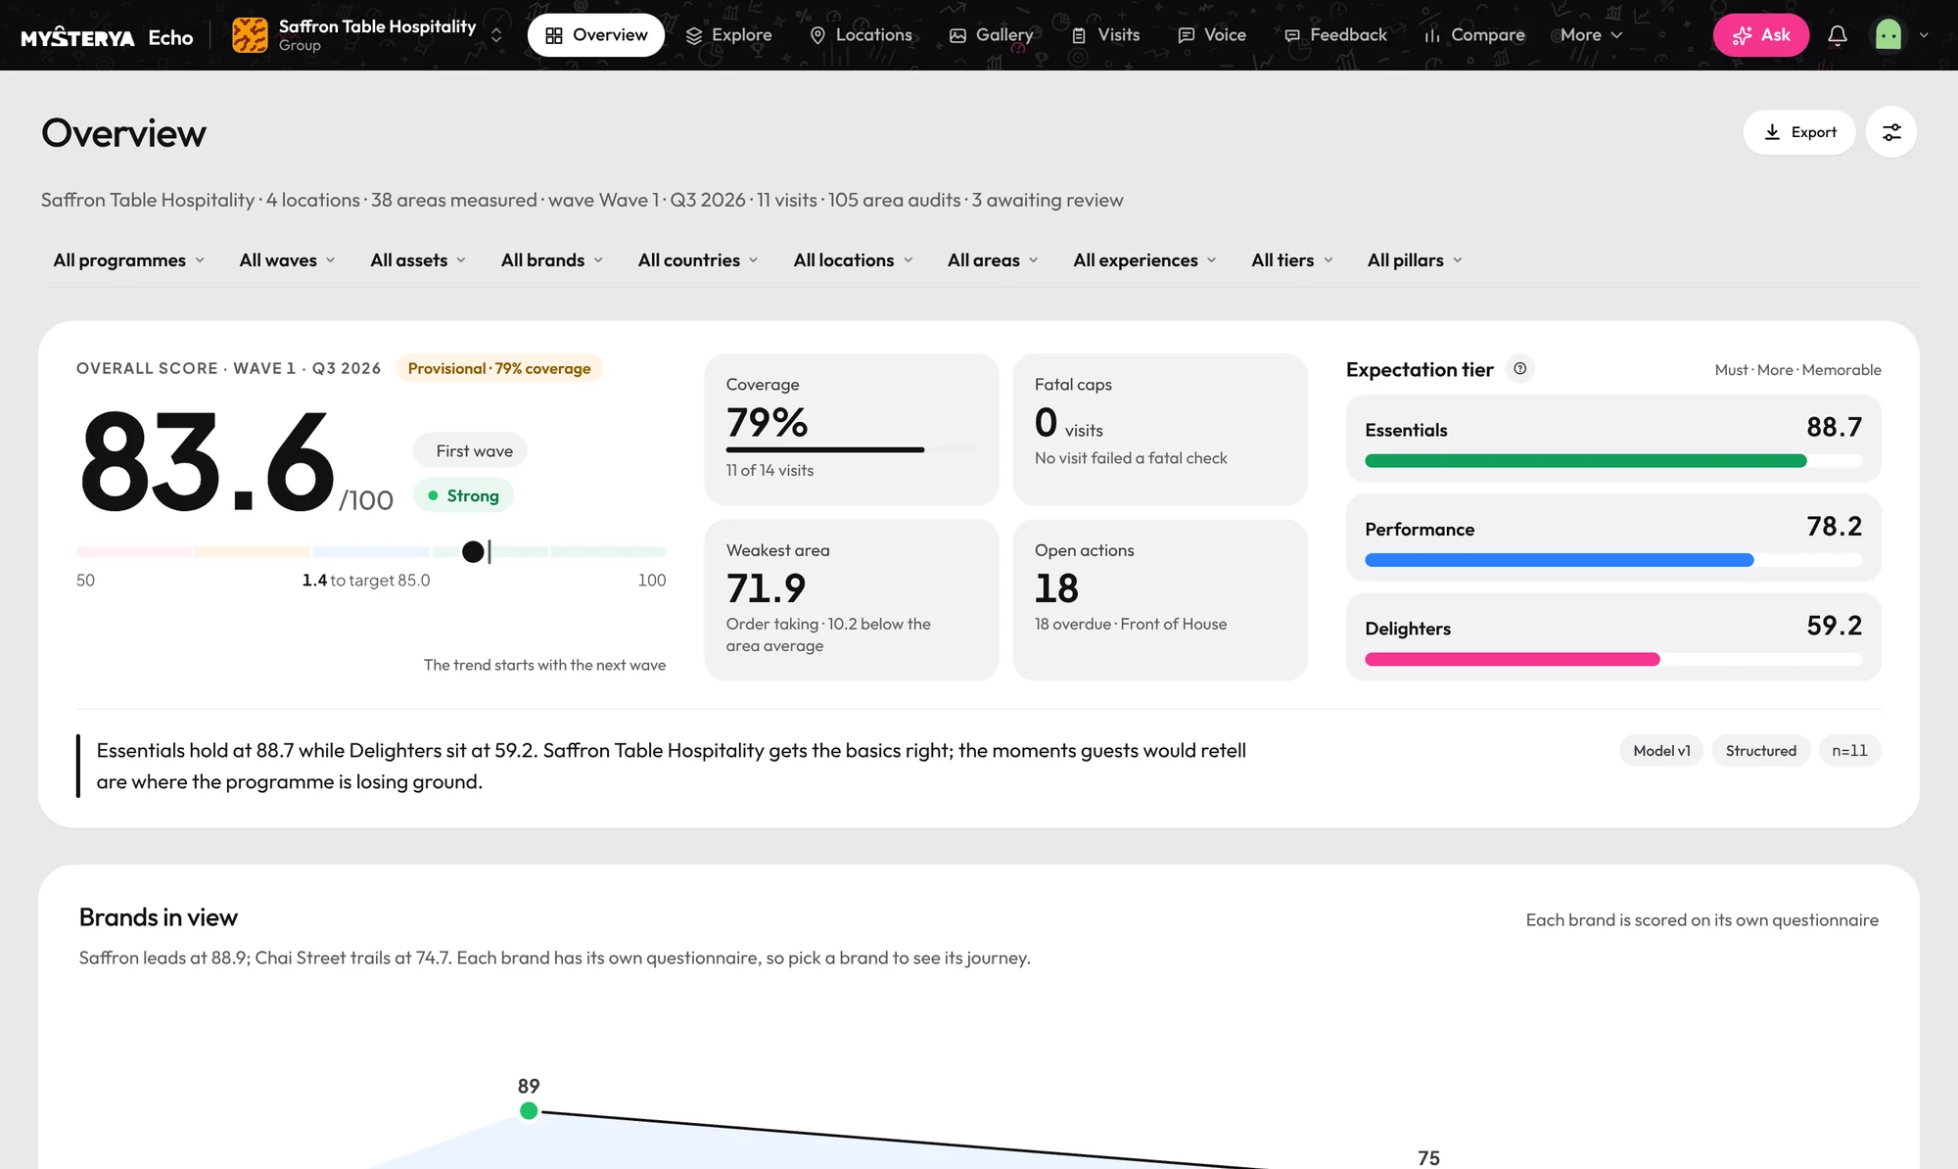
Task: Expand the More menu
Action: pyautogui.click(x=1591, y=35)
